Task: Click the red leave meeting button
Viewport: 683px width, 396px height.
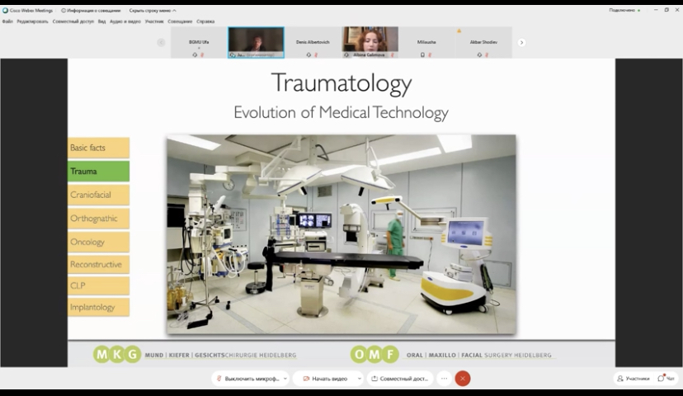Action: point(463,379)
